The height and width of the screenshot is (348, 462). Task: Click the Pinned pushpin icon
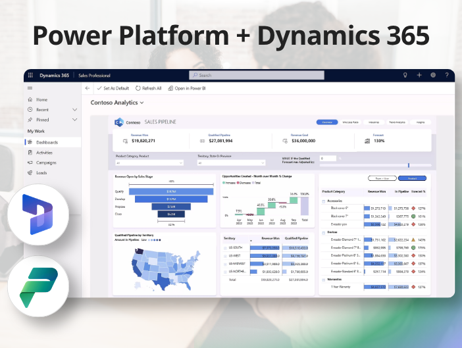pyautogui.click(x=30, y=120)
